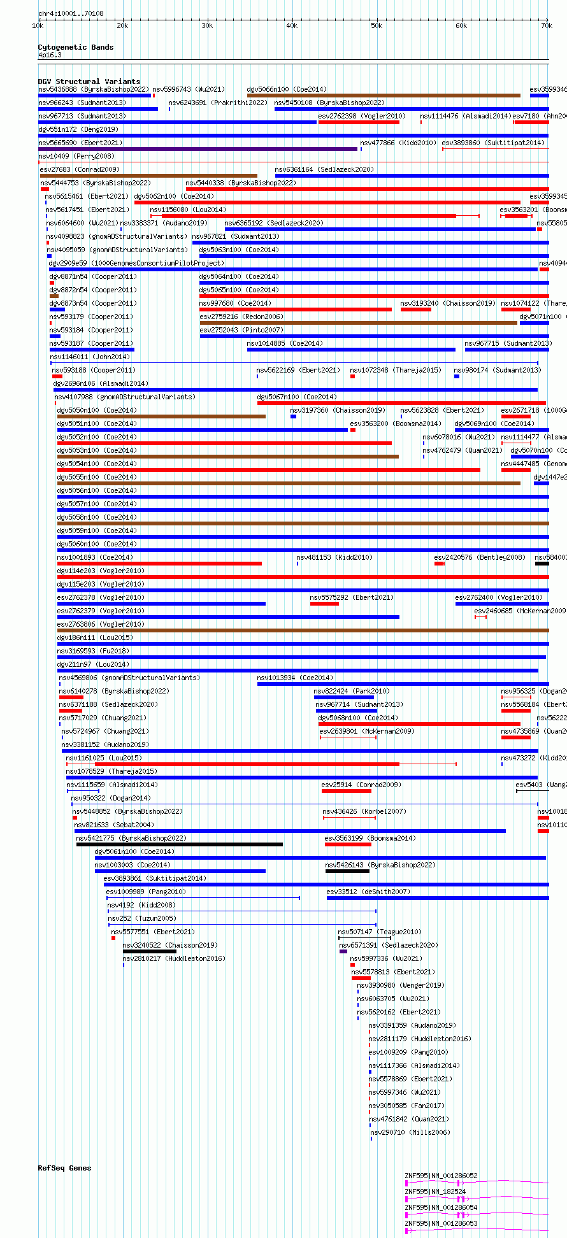Select the RefSeq Genes track title
Viewport: 567px width, 1238px height.
pyautogui.click(x=64, y=1168)
